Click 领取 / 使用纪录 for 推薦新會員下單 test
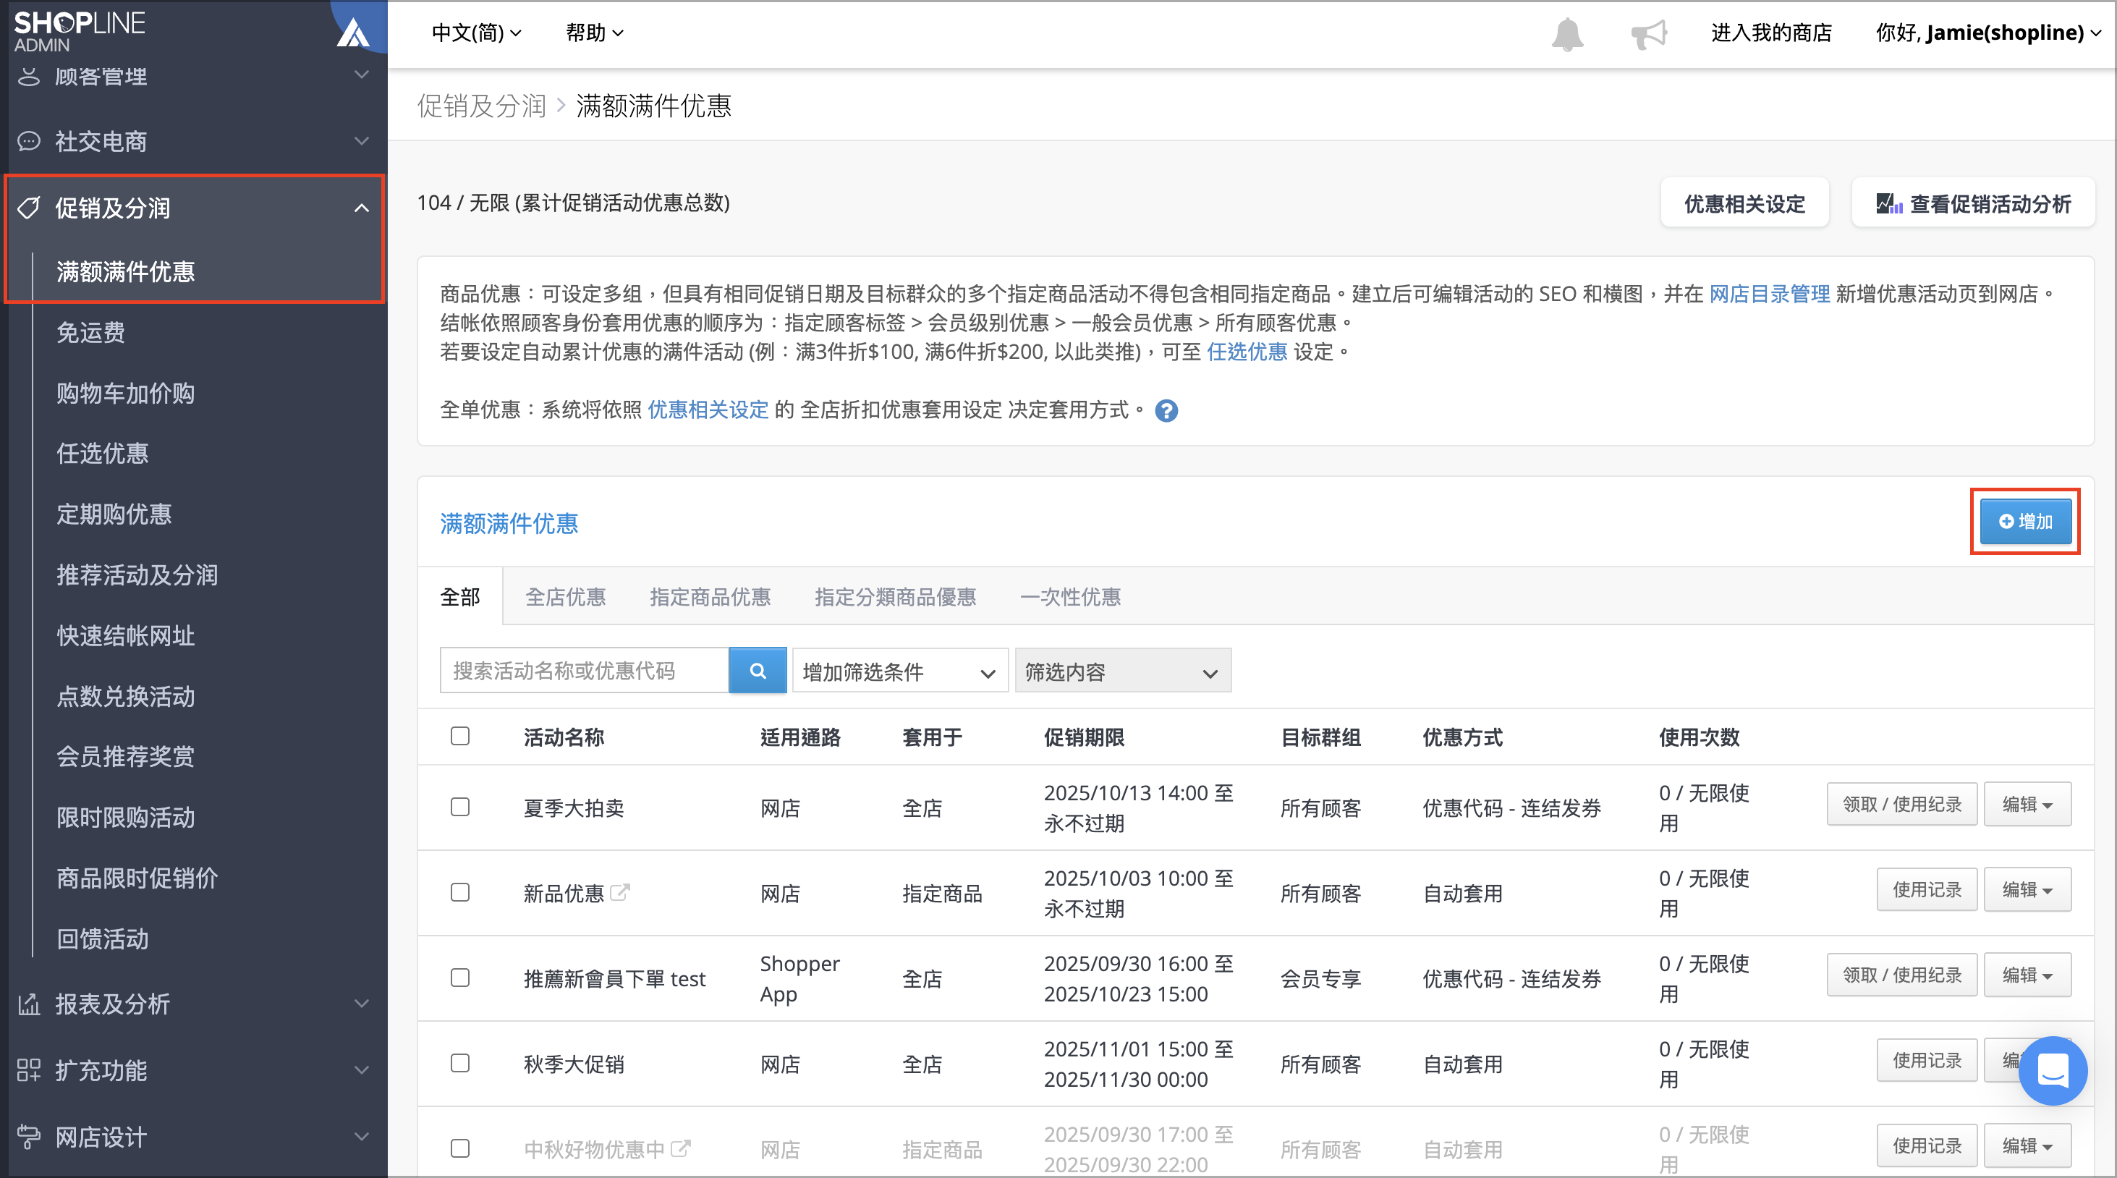Screen dimensions: 2117x1178 pyautogui.click(x=1901, y=975)
